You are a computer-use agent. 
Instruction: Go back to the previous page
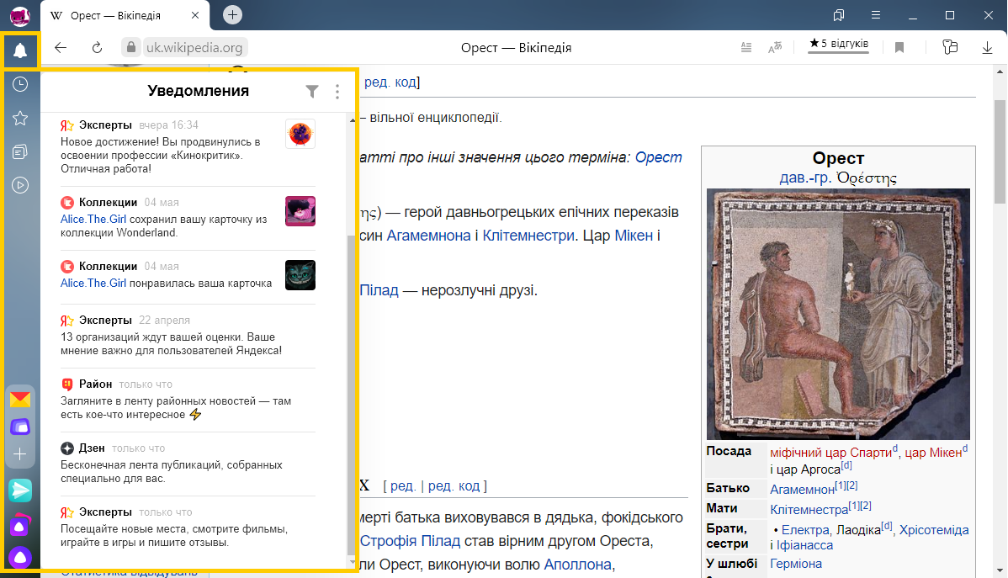click(61, 48)
